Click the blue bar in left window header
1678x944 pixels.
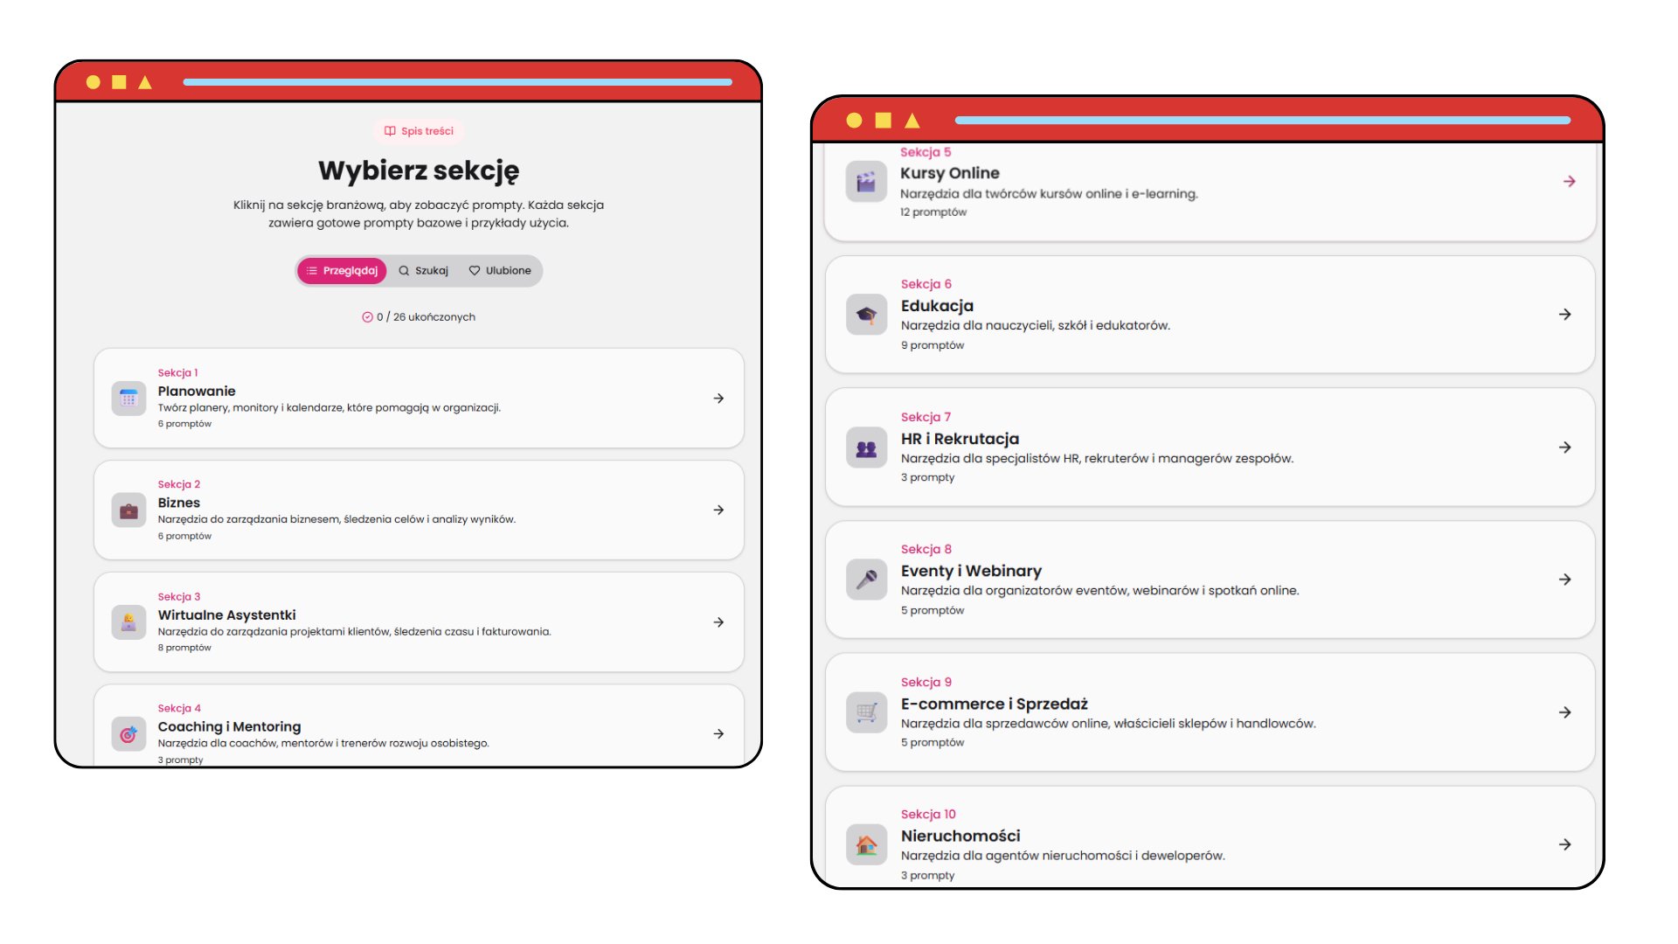tap(457, 82)
